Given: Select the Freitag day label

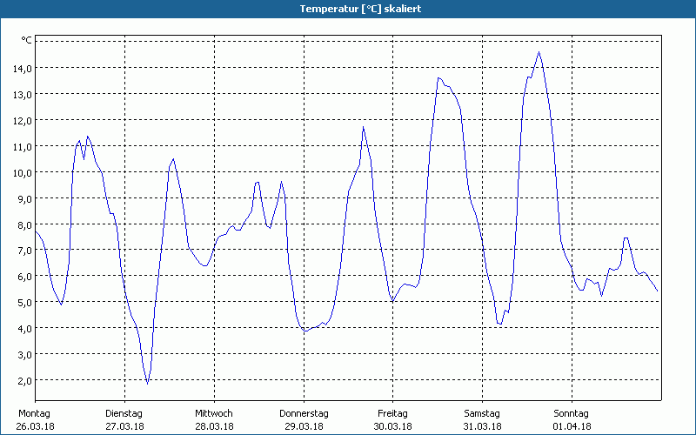Looking at the screenshot, I should (x=393, y=413).
